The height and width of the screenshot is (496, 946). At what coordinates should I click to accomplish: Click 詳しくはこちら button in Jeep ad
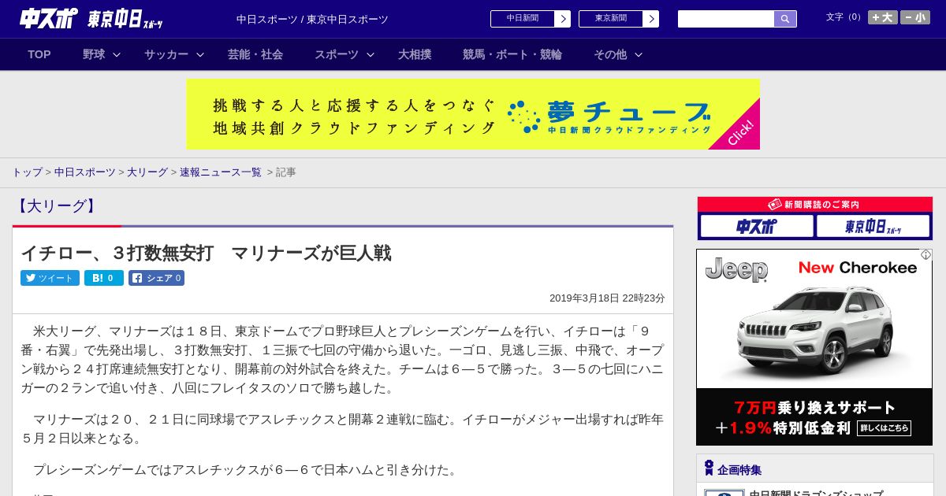point(884,428)
